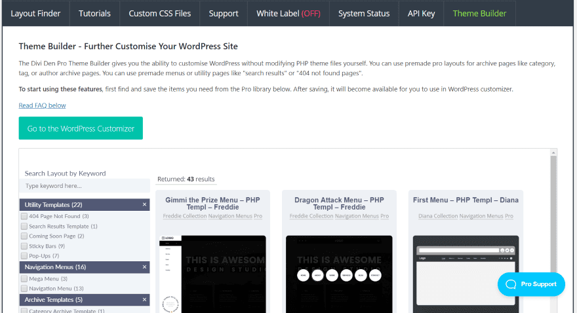
Task: Switch to the Layout Finder tab
Action: coord(37,13)
